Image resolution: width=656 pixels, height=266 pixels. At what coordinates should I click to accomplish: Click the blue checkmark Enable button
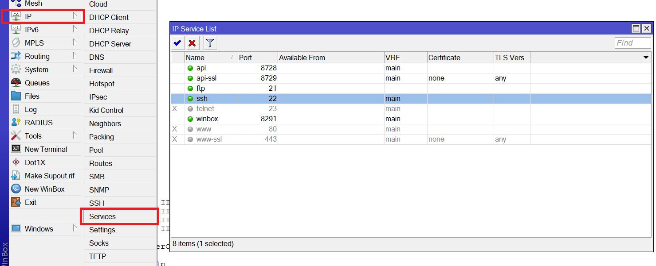tap(177, 43)
